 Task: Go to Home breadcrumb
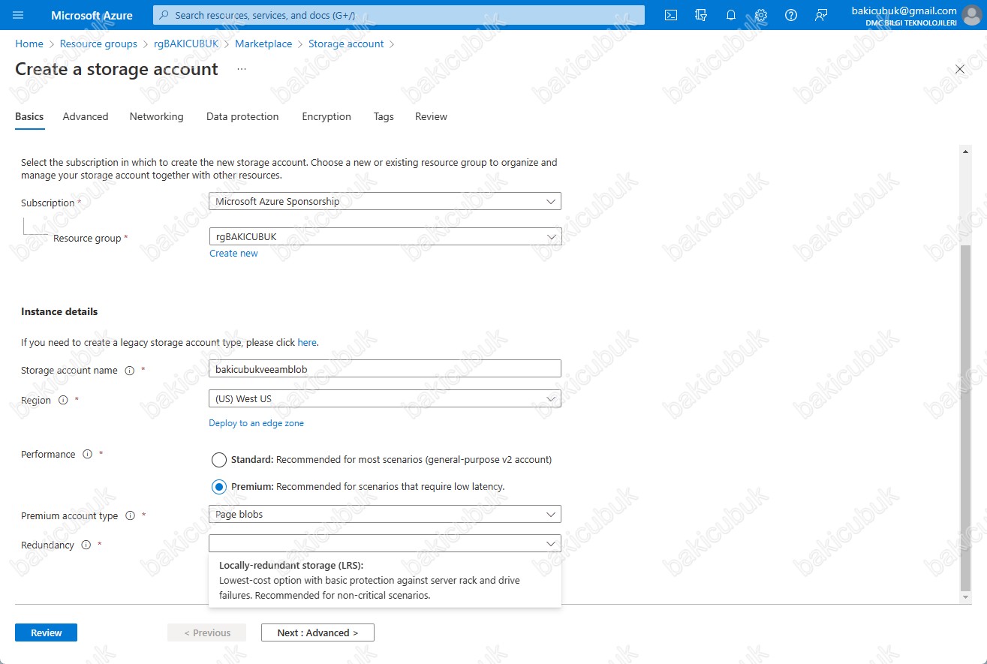coord(29,44)
